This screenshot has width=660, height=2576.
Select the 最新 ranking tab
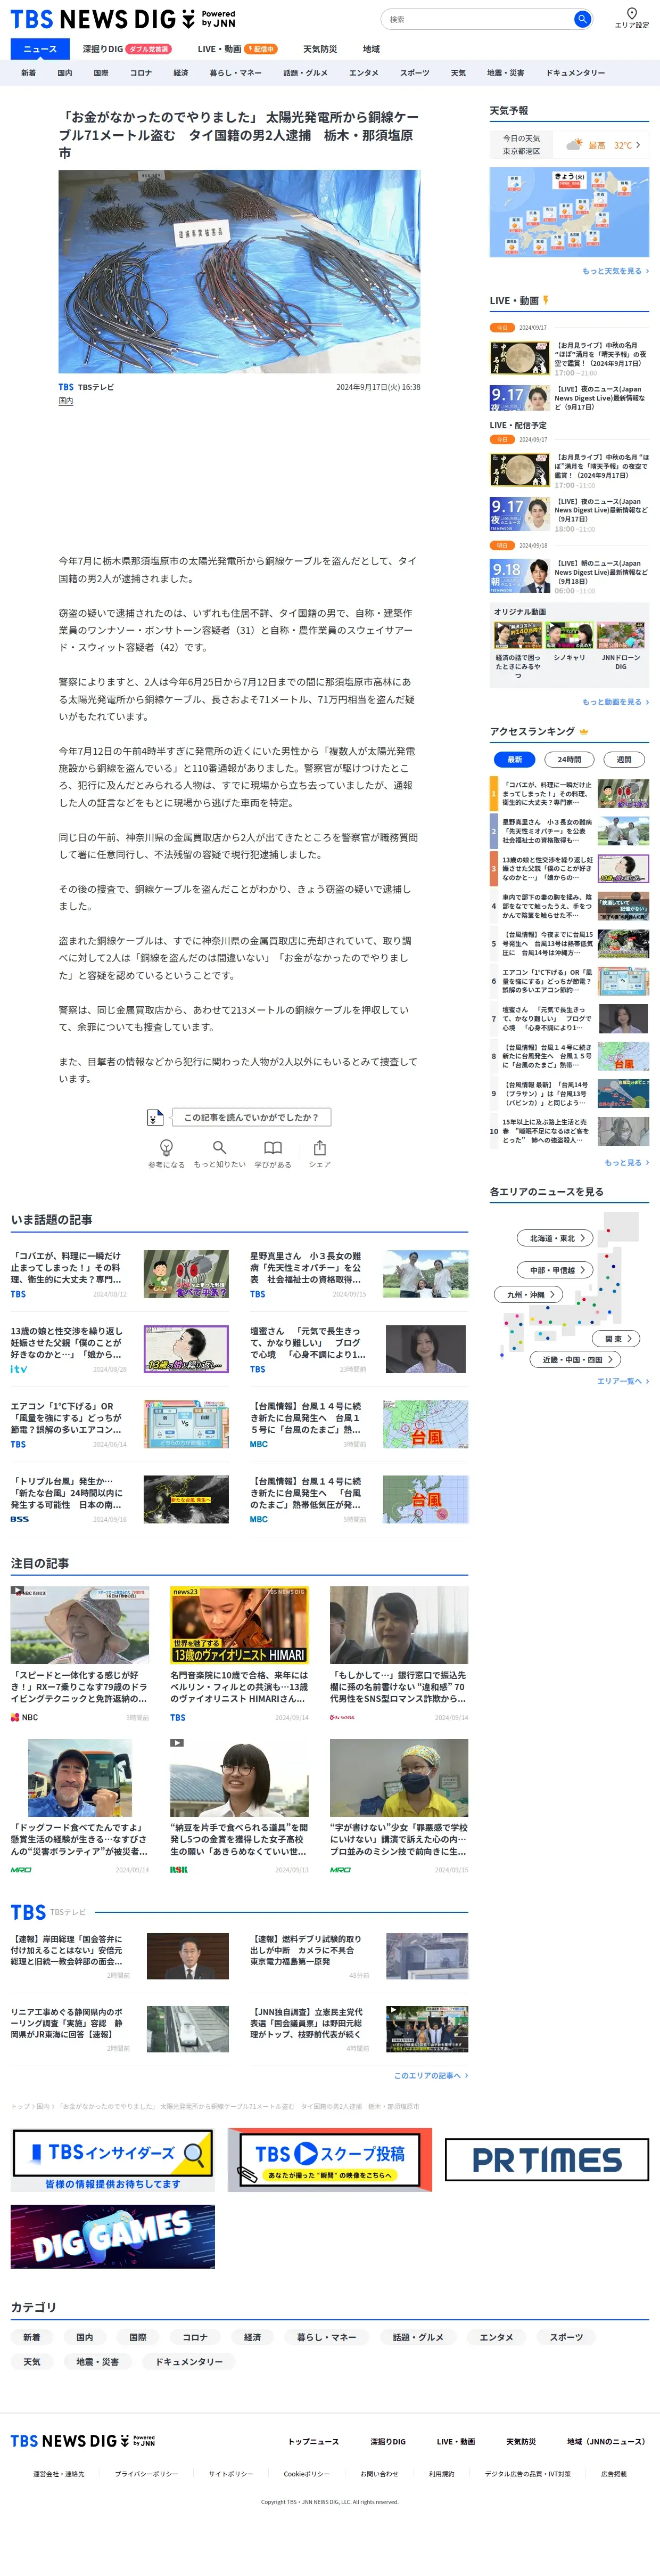[514, 759]
